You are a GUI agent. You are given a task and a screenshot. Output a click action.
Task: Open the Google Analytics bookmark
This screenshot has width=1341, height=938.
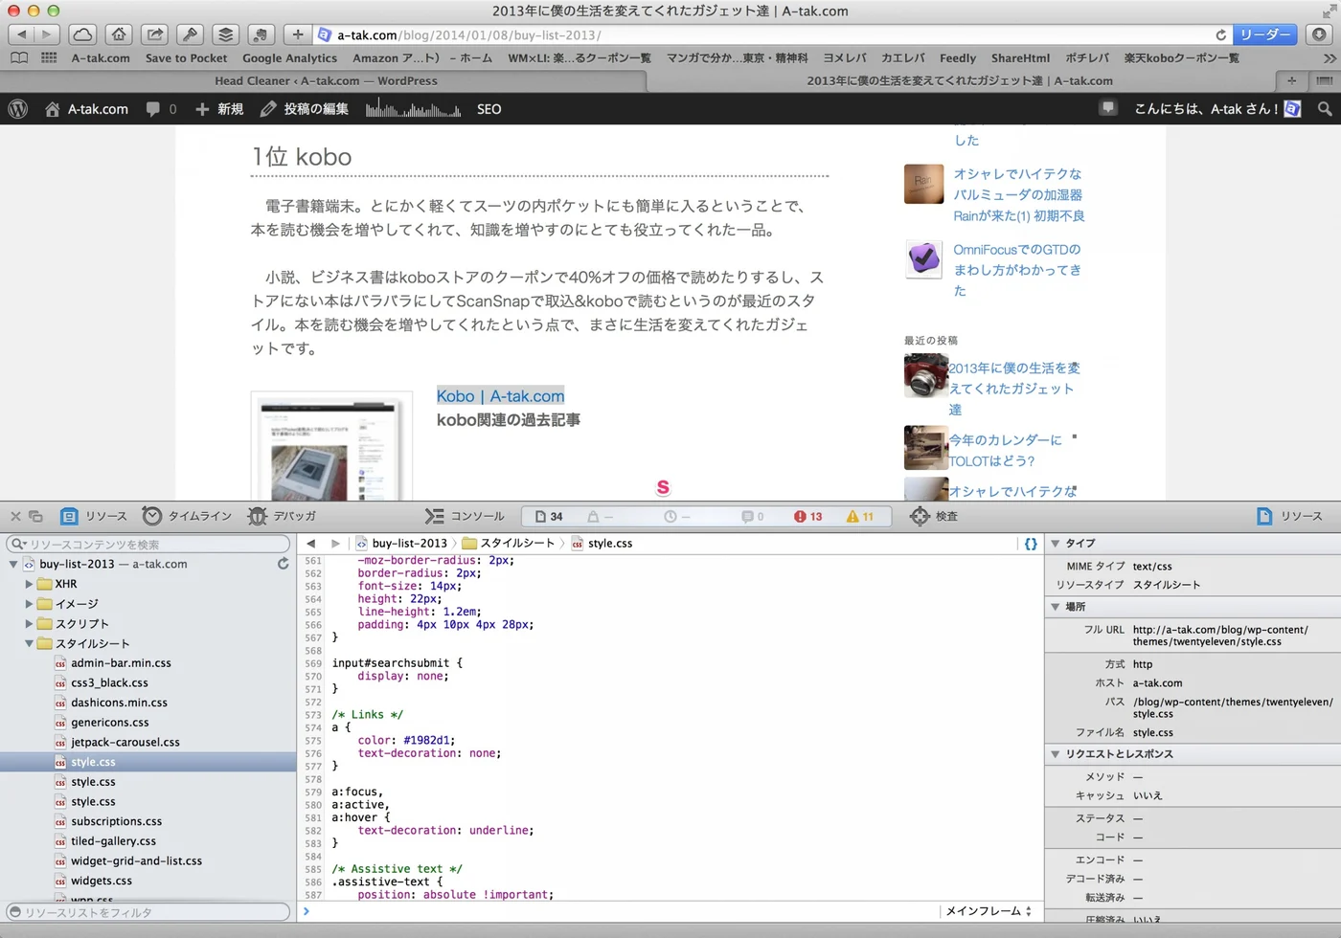pos(290,58)
